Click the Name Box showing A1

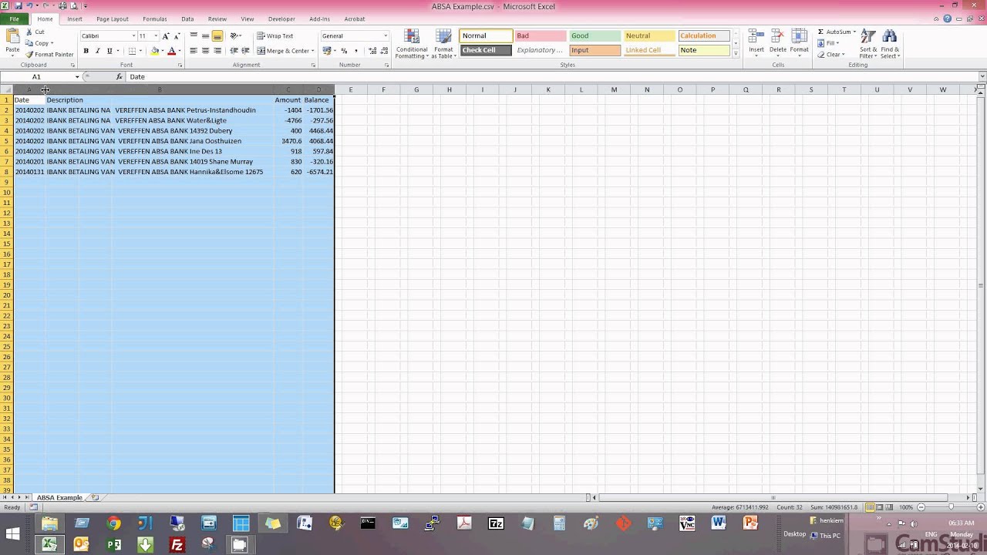[x=36, y=77]
